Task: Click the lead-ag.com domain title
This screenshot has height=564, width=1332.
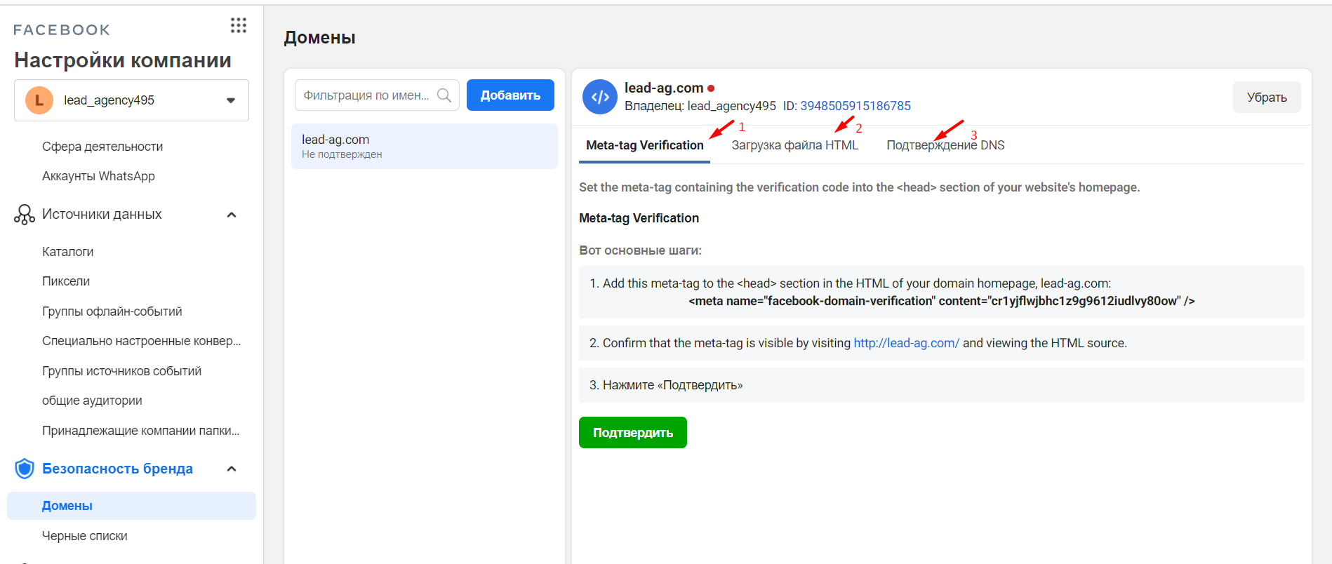Action: pos(664,88)
